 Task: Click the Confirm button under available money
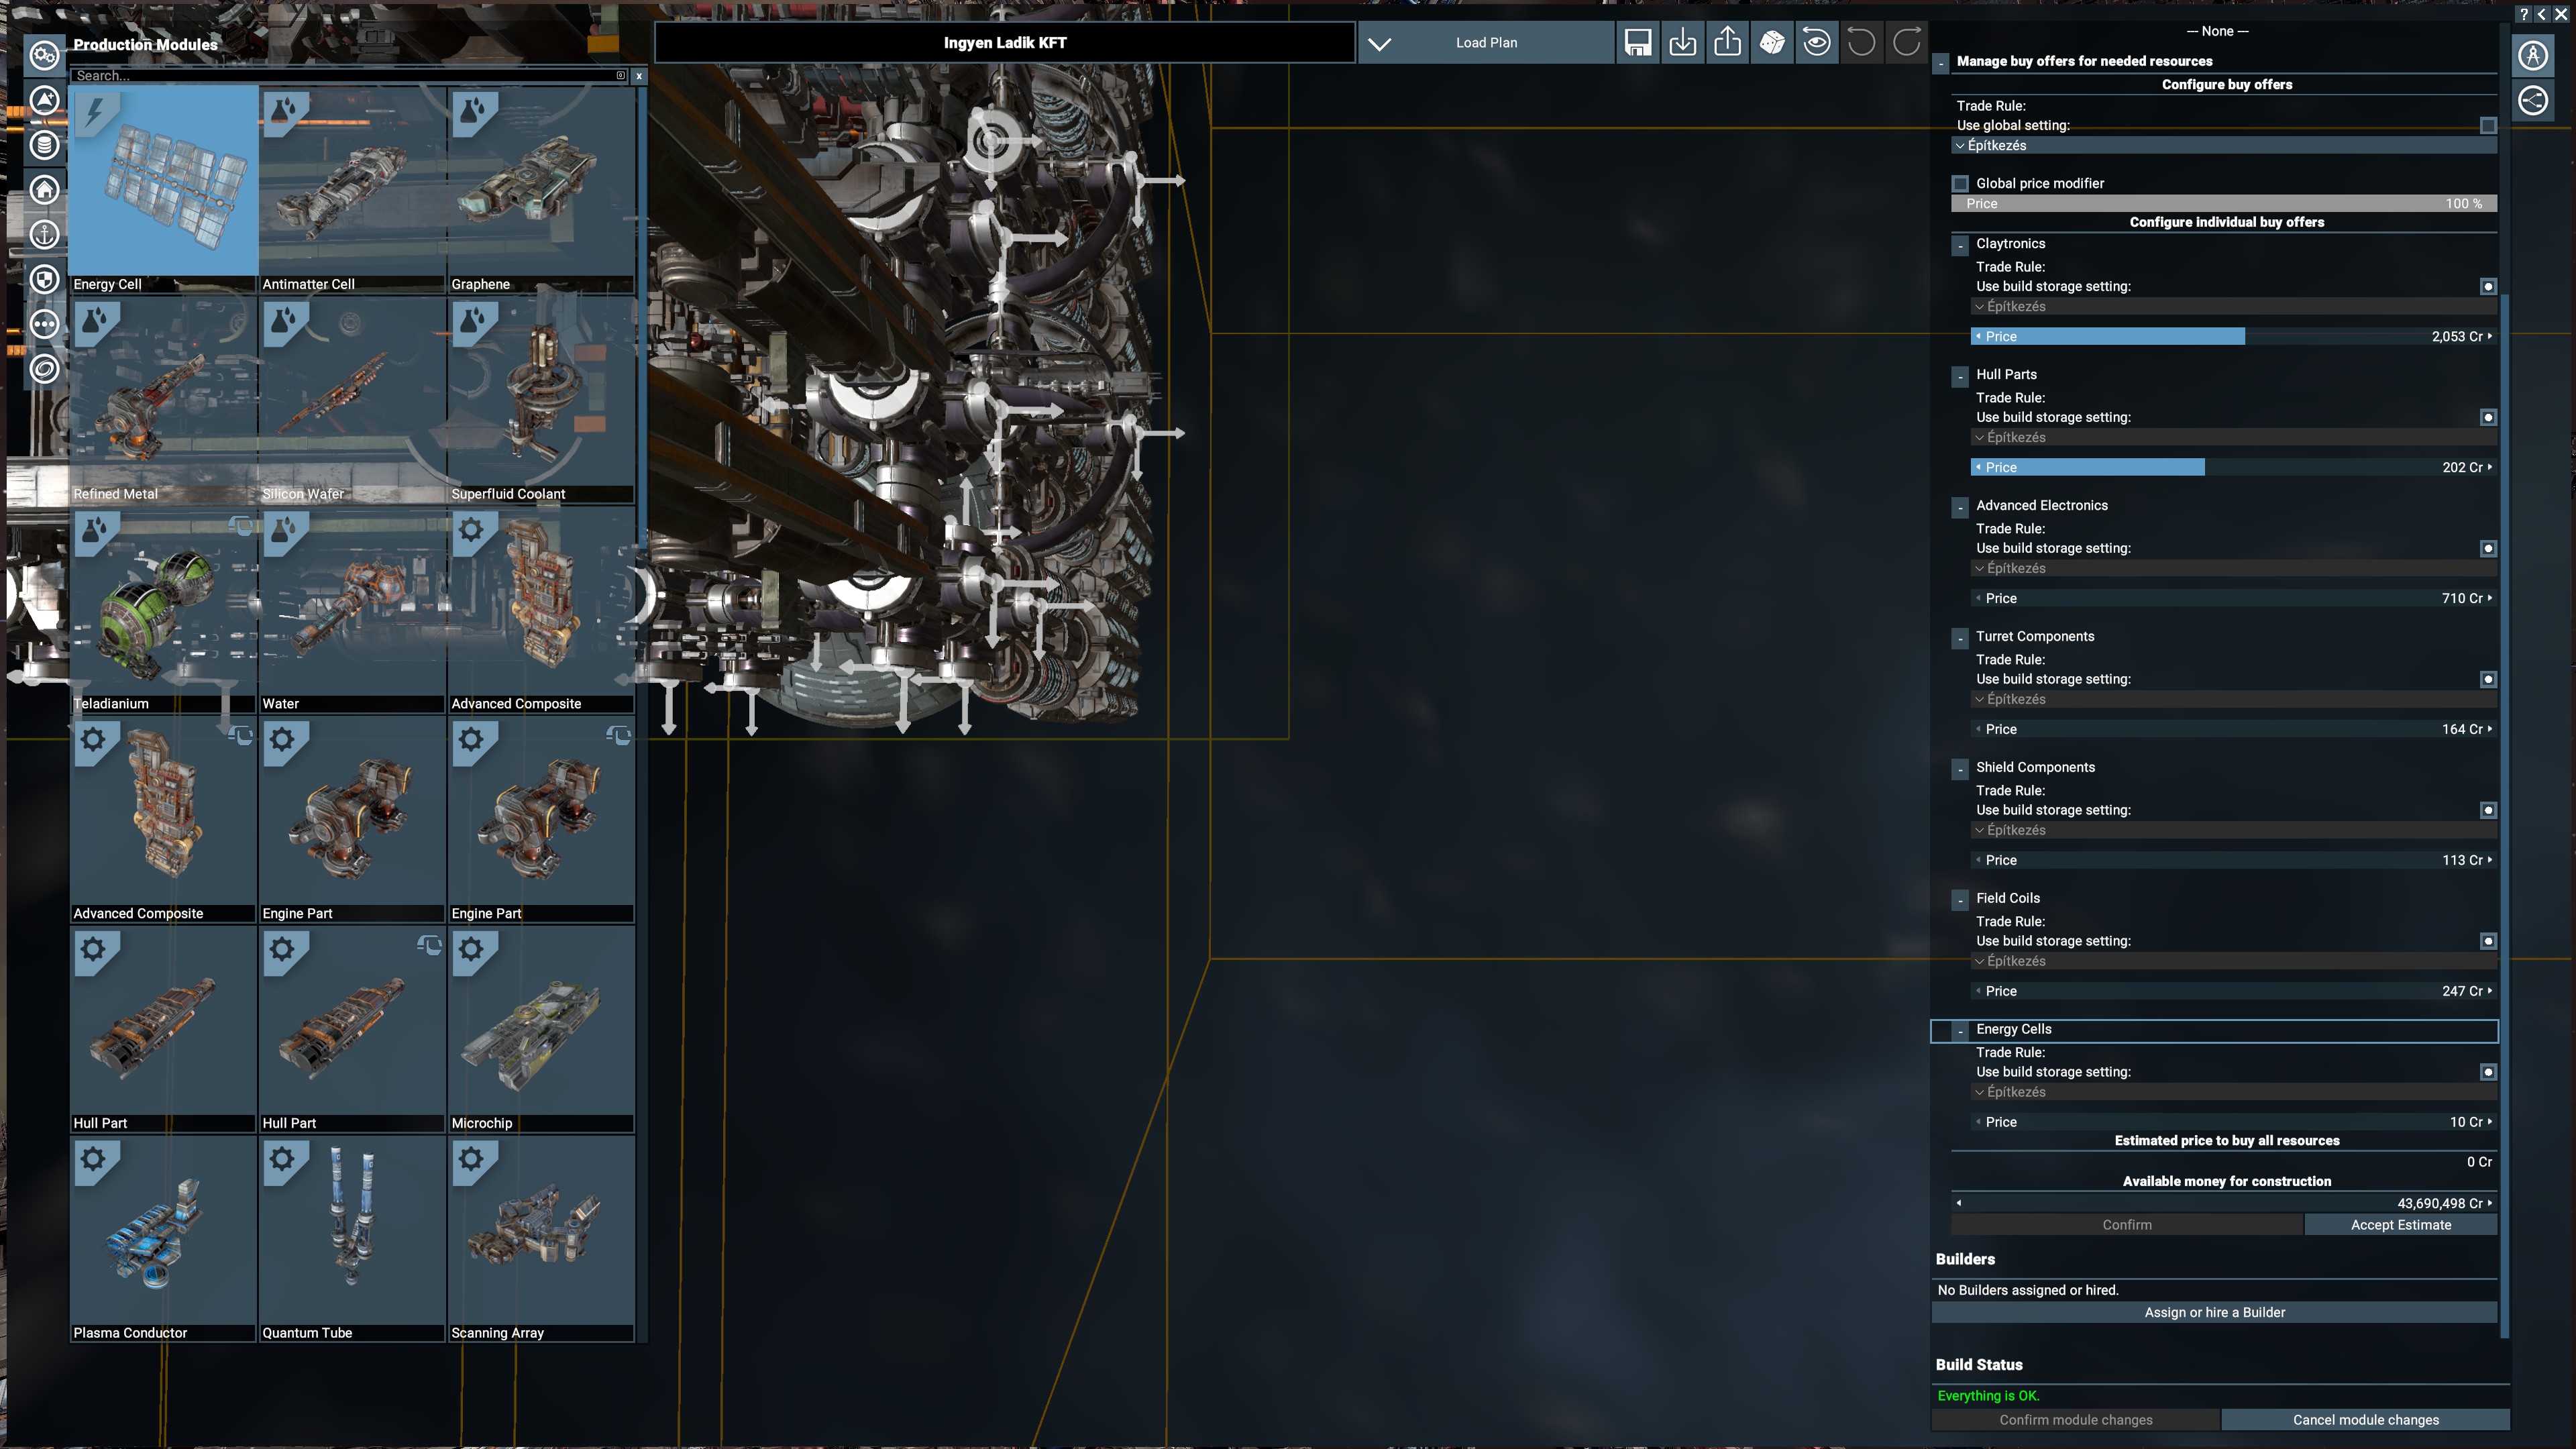[2127, 1226]
